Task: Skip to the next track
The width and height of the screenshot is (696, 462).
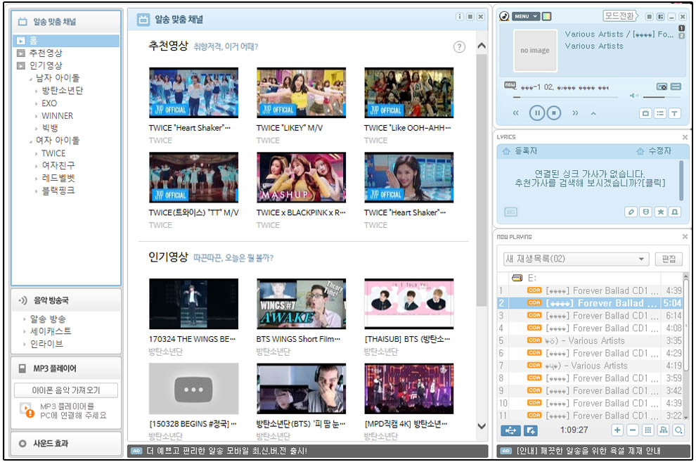Action: (575, 113)
